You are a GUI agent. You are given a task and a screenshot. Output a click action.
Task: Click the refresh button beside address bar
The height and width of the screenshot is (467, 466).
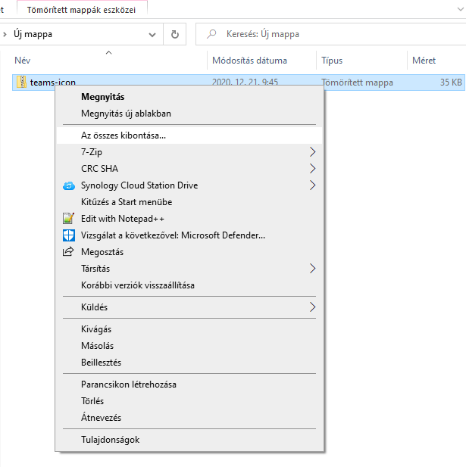175,34
